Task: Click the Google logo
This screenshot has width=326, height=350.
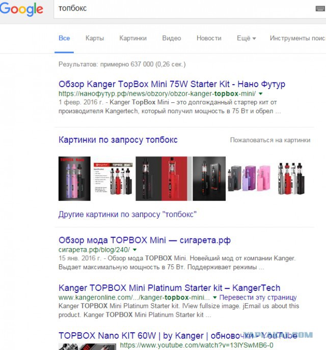Action: pyautogui.click(x=21, y=9)
